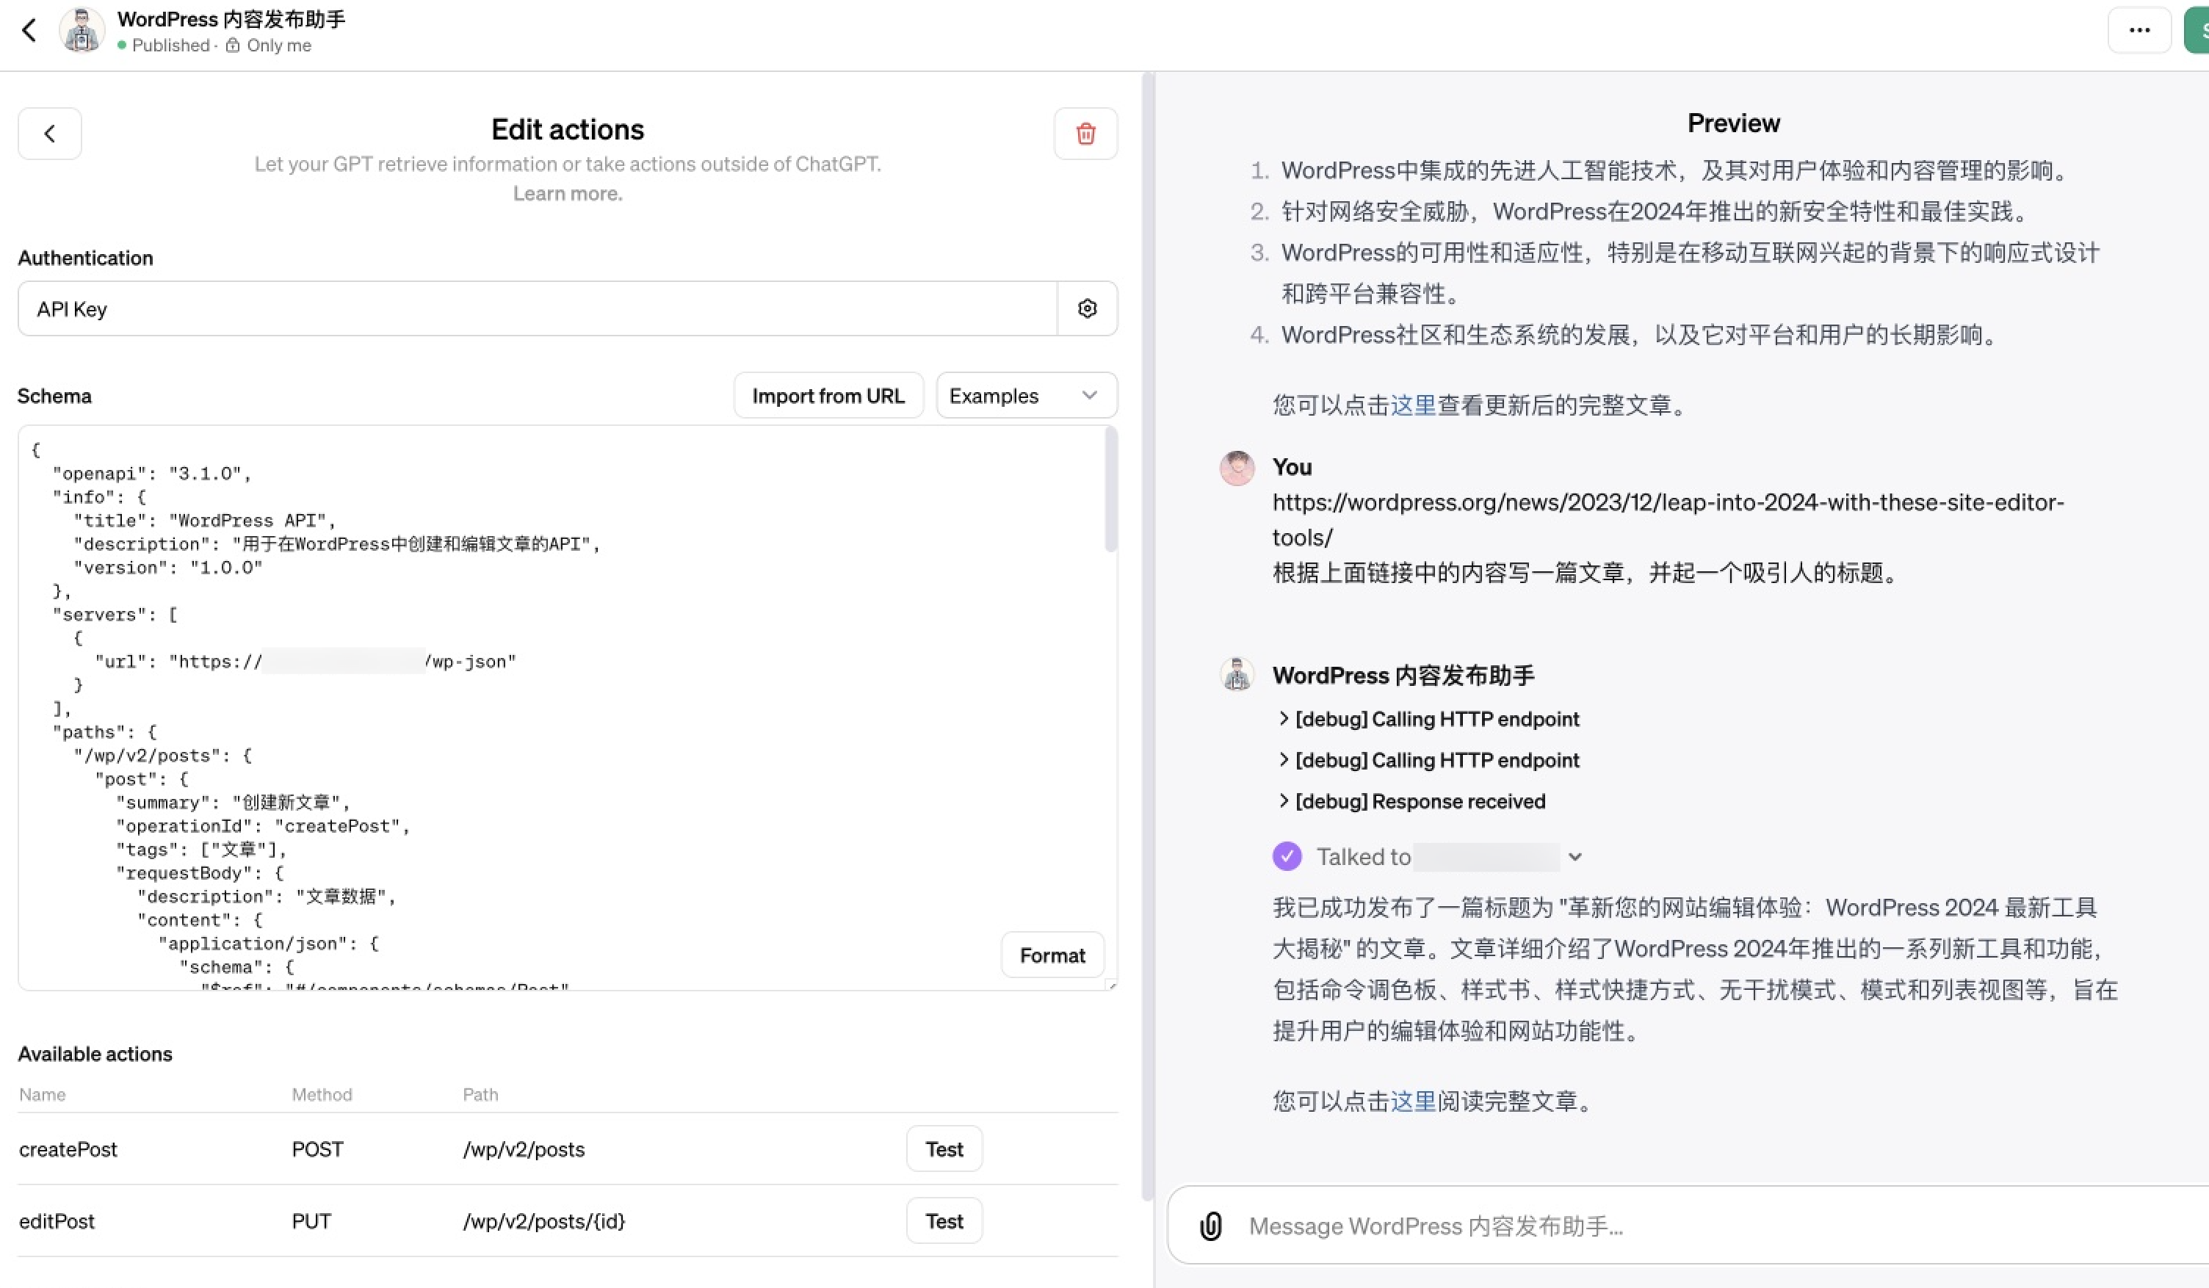
Task: Click the Published status indicator
Action: coord(163,45)
